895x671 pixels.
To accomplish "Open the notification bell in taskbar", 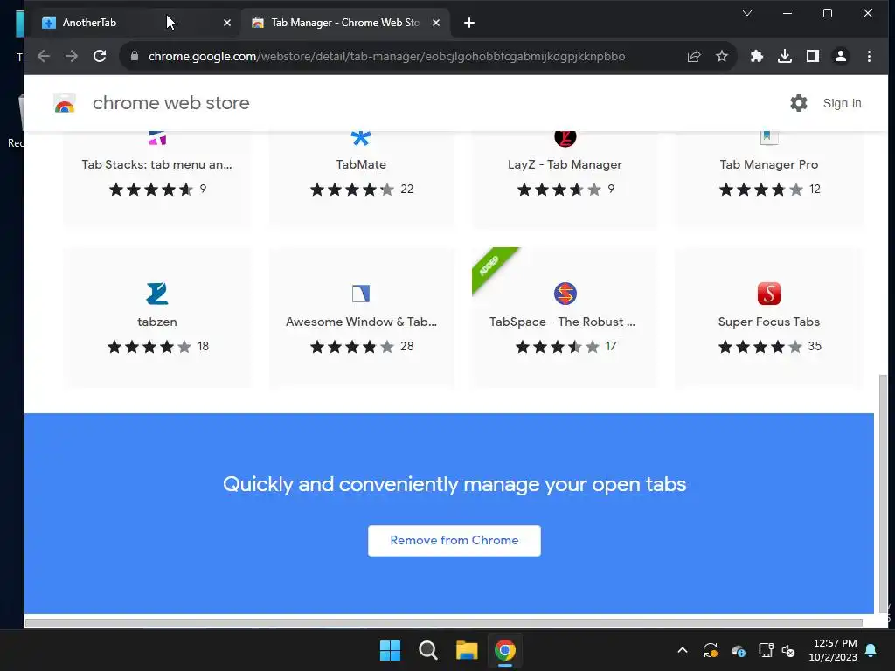I will point(871,650).
